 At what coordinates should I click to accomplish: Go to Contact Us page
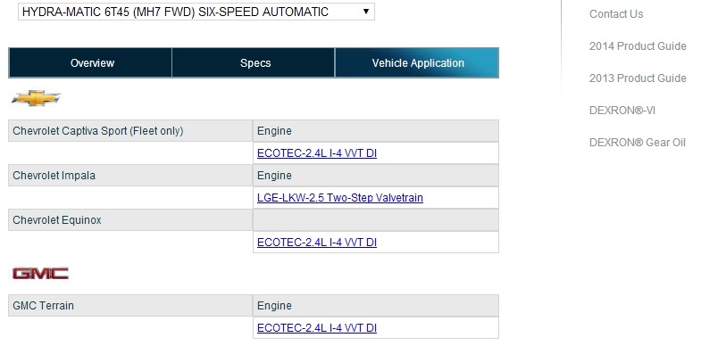click(616, 14)
